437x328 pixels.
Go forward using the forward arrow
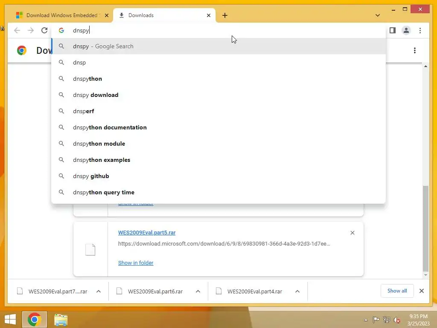coord(31,30)
